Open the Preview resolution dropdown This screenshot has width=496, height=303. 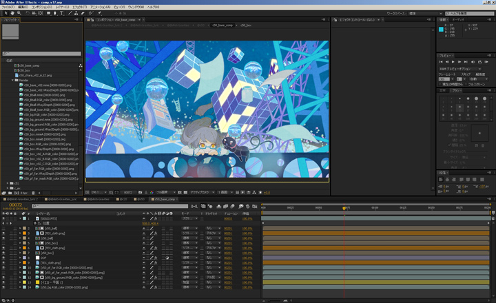479,79
